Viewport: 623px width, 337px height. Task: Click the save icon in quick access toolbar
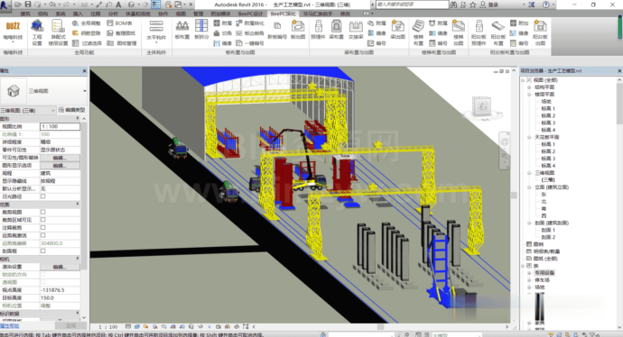click(28, 5)
